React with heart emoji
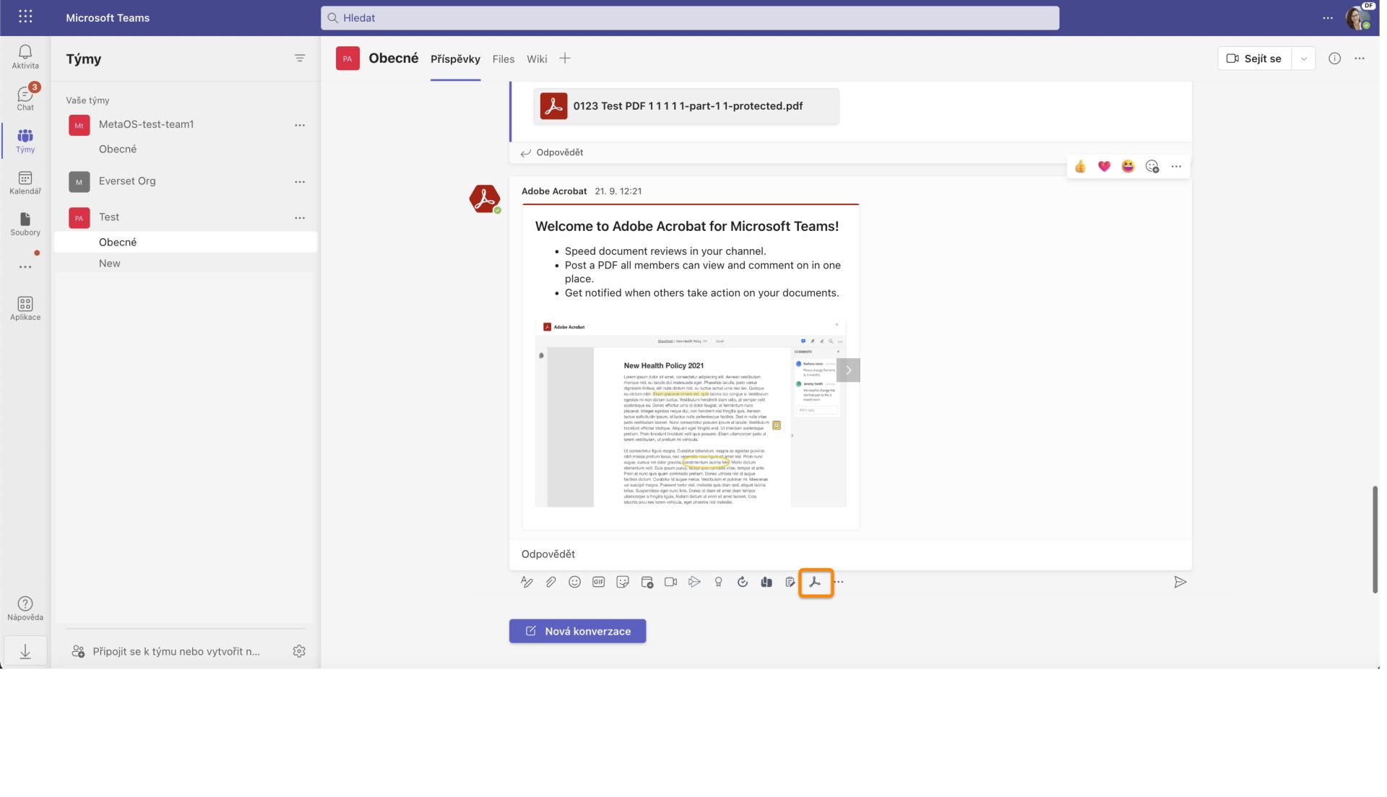 (1104, 167)
